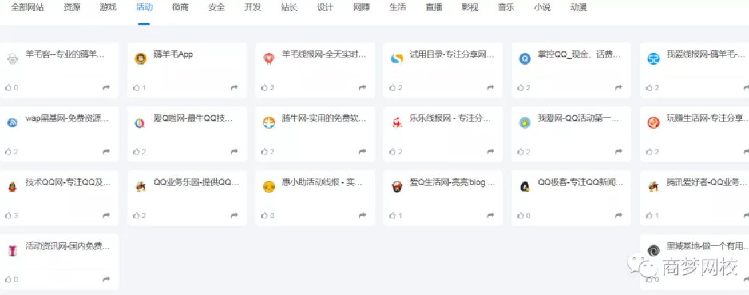Go to the 小说 tab
This screenshot has height=295, width=749.
[542, 7]
